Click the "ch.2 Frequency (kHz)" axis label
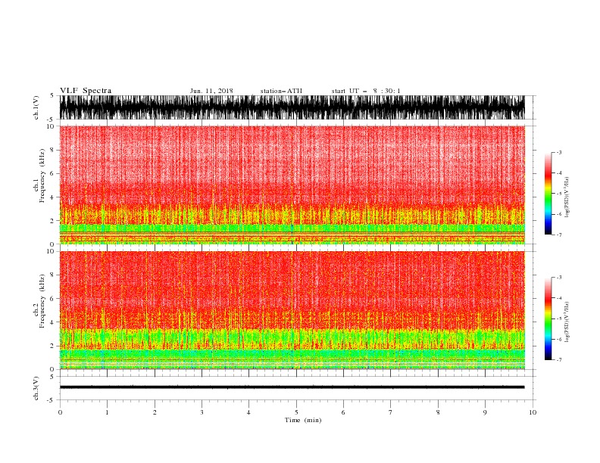The image size is (600, 463). (x=39, y=301)
